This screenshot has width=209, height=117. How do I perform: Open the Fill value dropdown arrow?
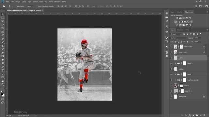click(x=200, y=42)
